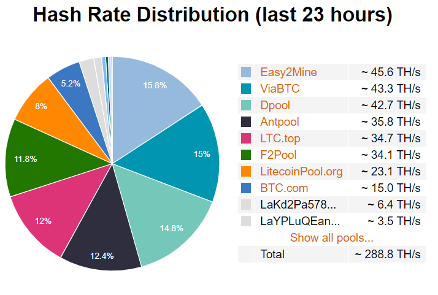Open the BTC.com pool link
Viewport: 438px width, 295px height.
(x=284, y=188)
